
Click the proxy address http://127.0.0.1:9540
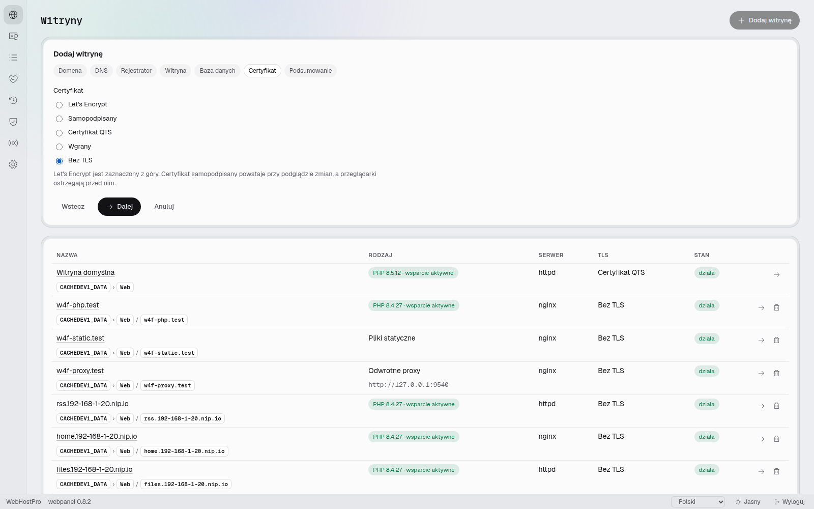409,385
